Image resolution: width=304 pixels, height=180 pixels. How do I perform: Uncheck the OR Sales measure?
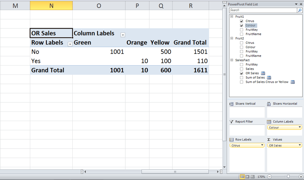(242, 73)
